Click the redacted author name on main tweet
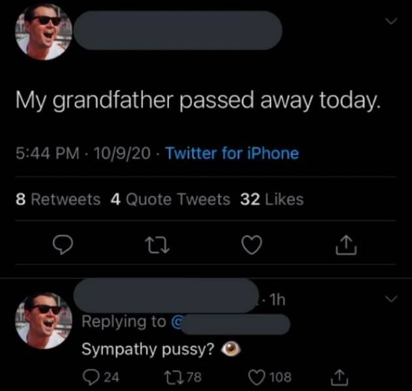412x391 pixels. tap(177, 30)
